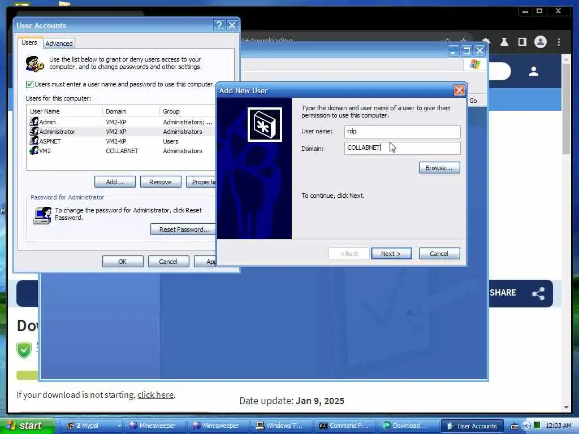
Task: Click the Admin user icon in list
Action: click(34, 122)
